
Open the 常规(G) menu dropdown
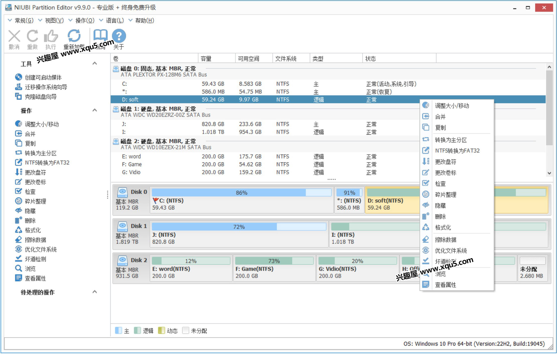pyautogui.click(x=21, y=21)
